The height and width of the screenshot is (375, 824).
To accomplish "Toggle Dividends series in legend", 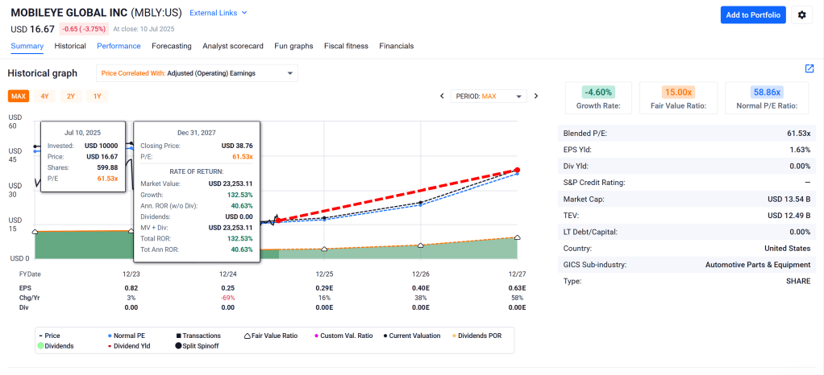I will point(56,346).
